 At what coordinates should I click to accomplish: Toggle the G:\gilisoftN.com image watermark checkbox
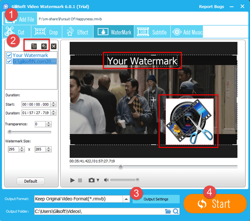pos(9,61)
